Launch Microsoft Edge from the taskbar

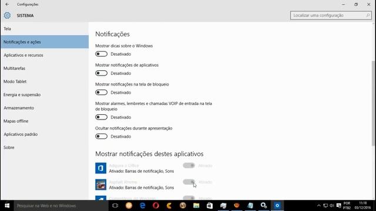point(142,206)
